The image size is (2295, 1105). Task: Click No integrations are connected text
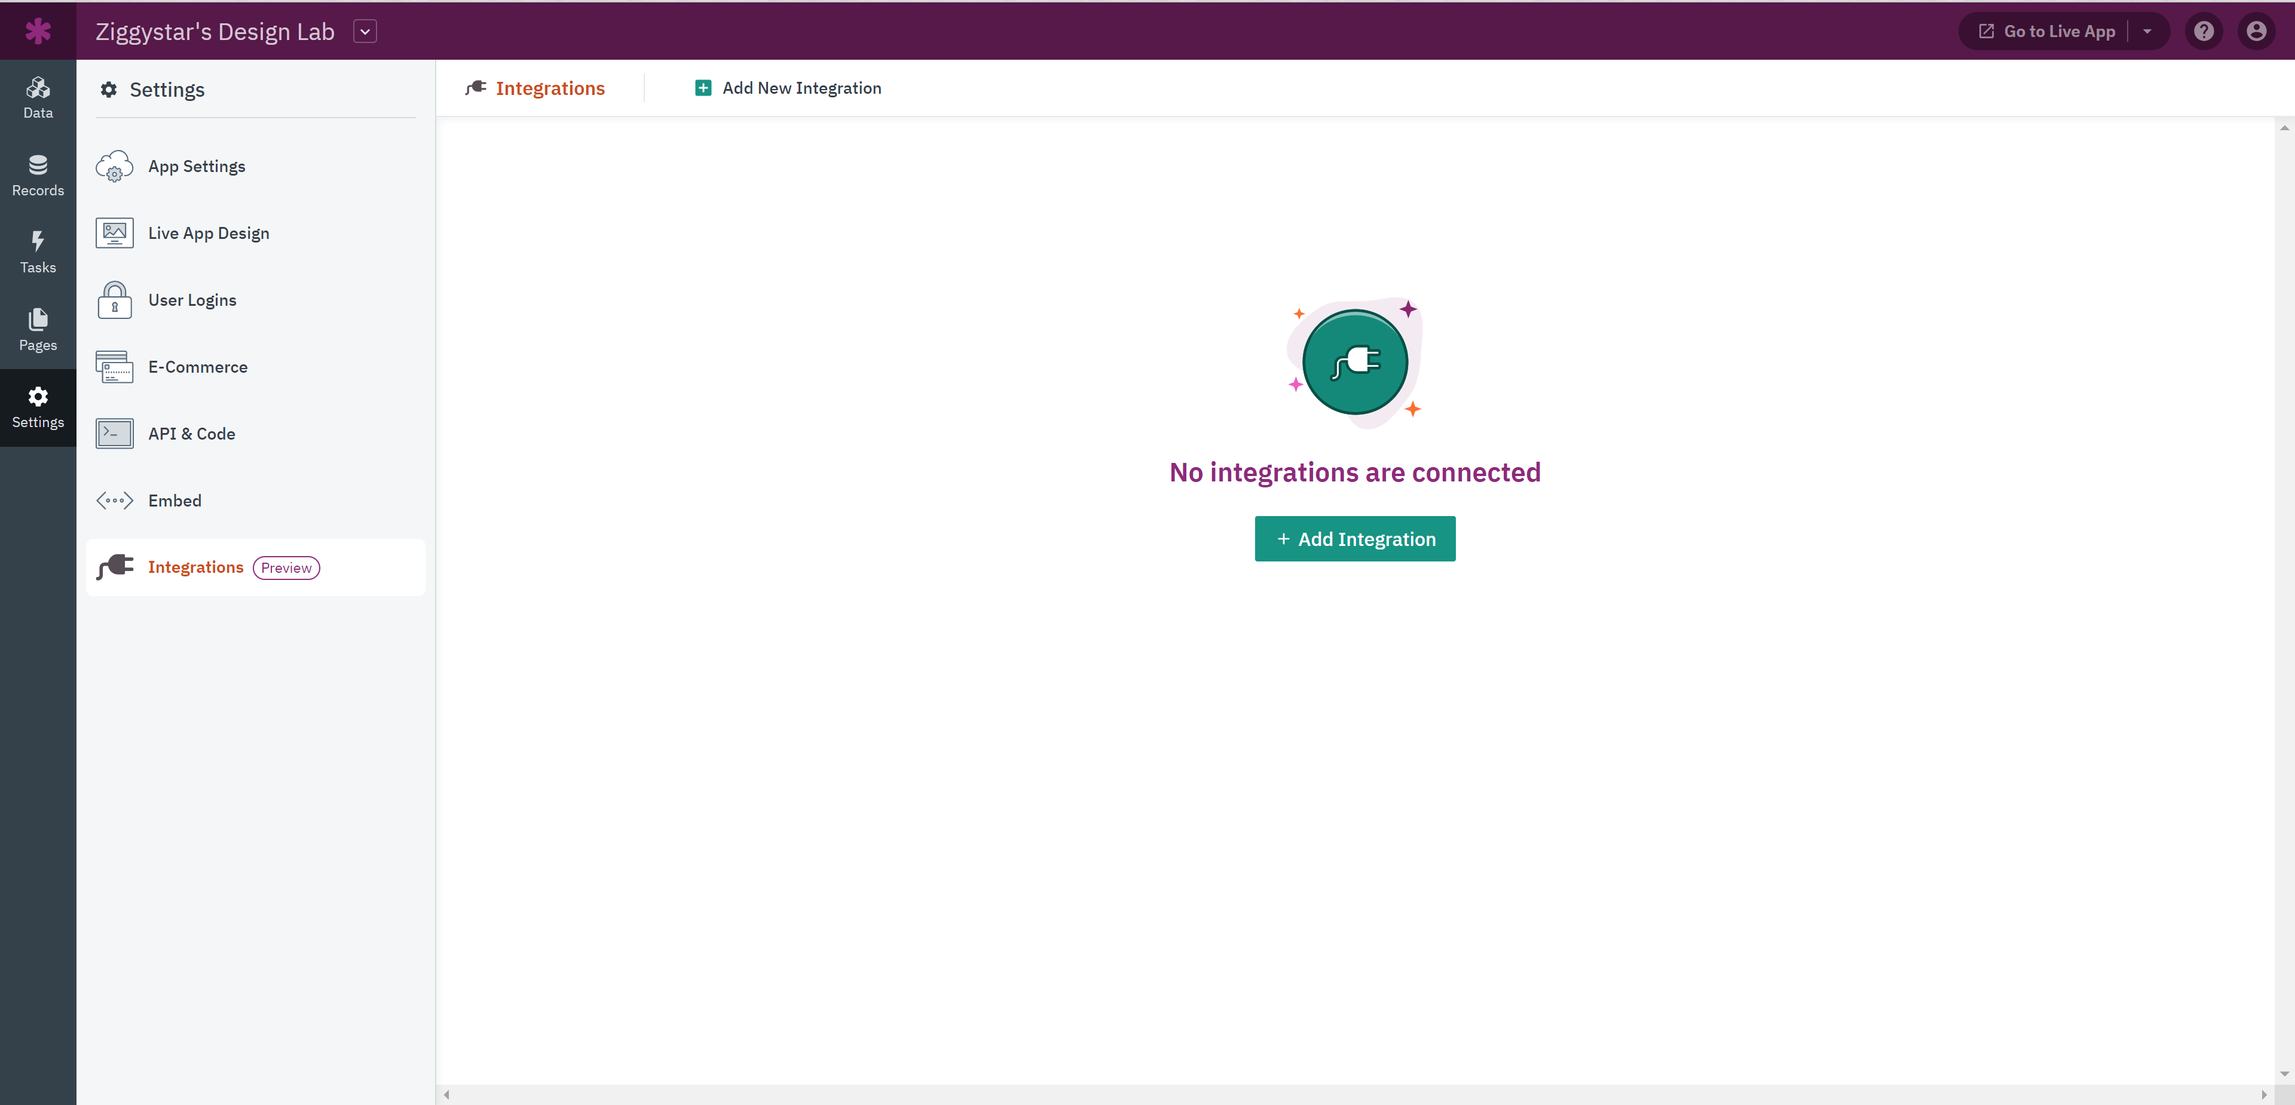[x=1354, y=472]
